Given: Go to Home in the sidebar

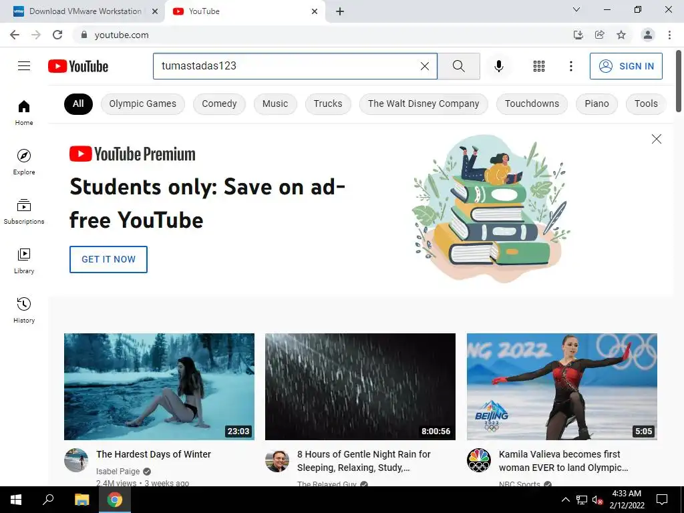Looking at the screenshot, I should click(24, 112).
